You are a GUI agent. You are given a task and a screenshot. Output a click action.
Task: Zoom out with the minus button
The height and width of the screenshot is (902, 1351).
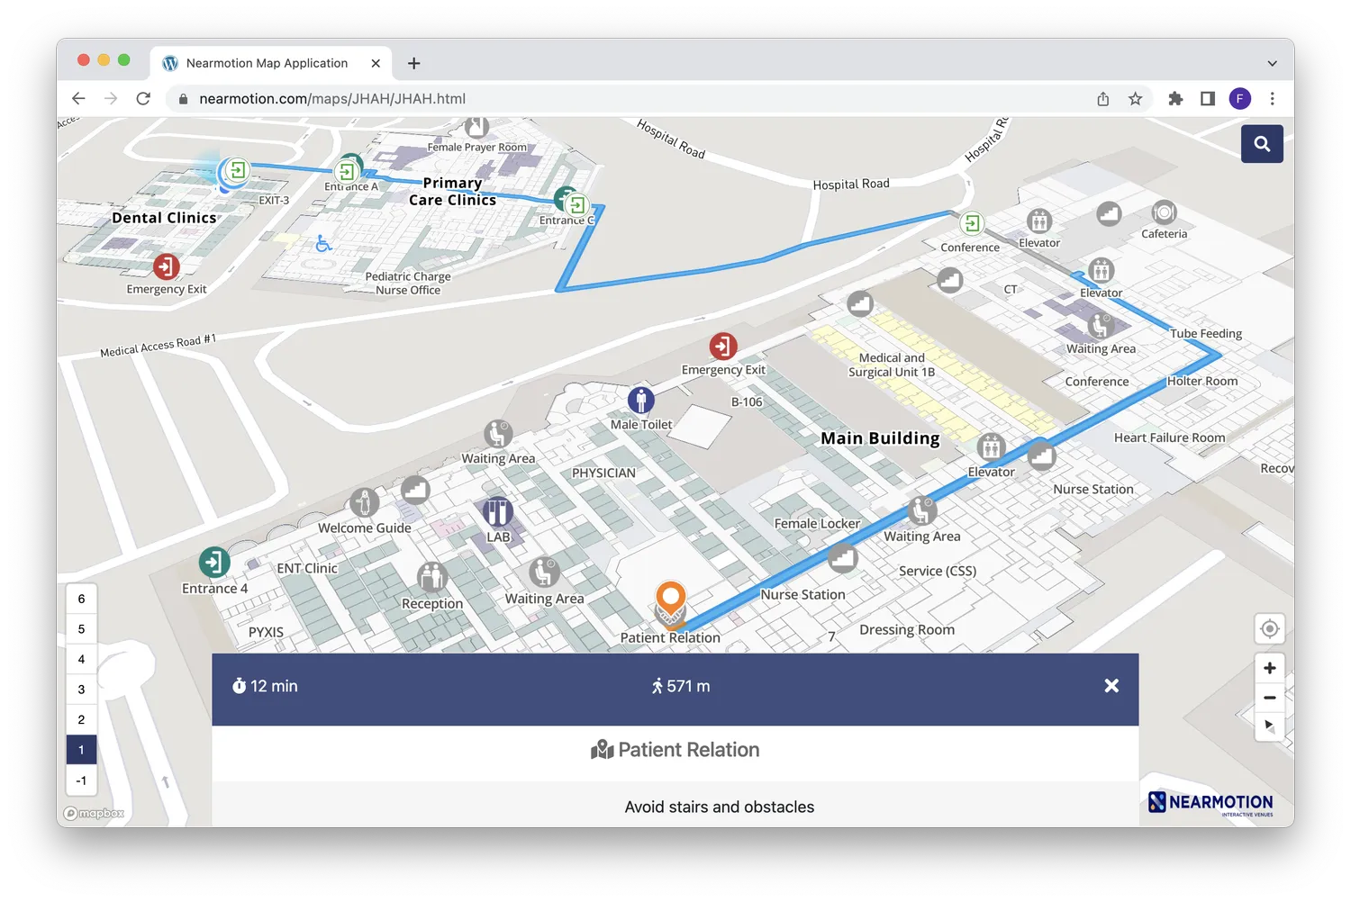pyautogui.click(x=1270, y=698)
